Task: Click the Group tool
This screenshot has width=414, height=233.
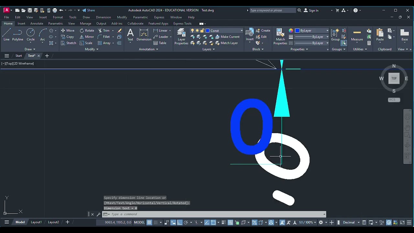Action: (335, 35)
